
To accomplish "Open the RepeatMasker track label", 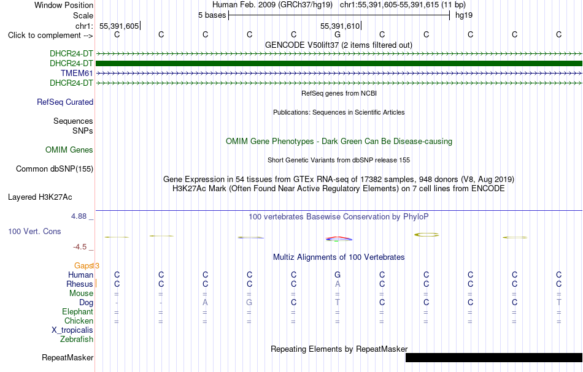I will [68, 357].
